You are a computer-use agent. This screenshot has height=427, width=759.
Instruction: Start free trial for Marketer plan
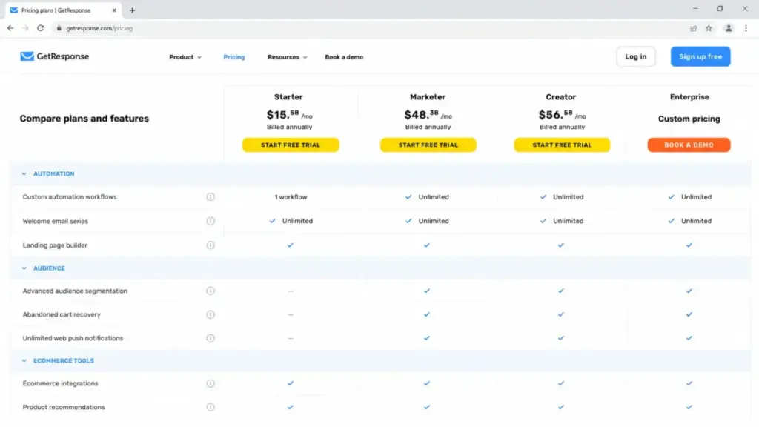click(x=428, y=145)
